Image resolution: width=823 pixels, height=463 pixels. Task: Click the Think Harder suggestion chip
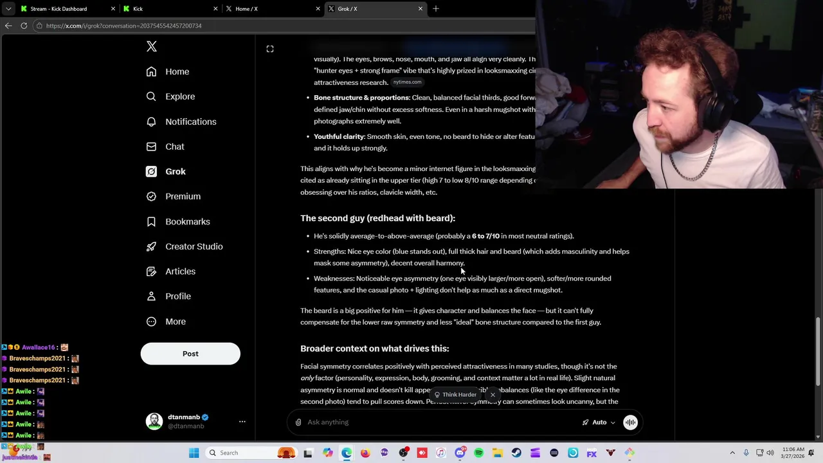click(456, 395)
